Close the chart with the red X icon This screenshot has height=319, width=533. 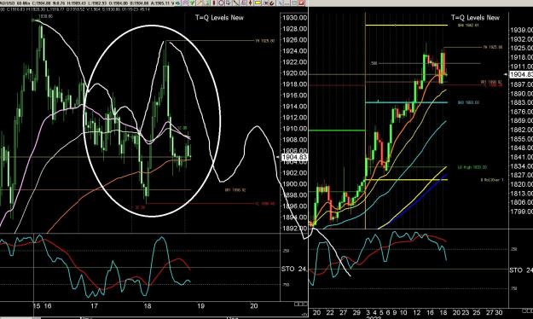301,3
